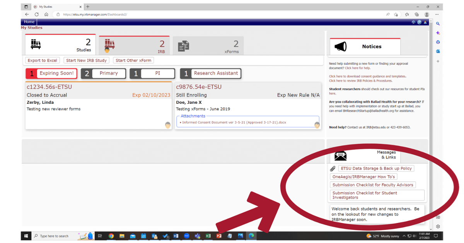464x243 pixels.
Task: Click the Start New IRB Study button
Action: coord(87,61)
